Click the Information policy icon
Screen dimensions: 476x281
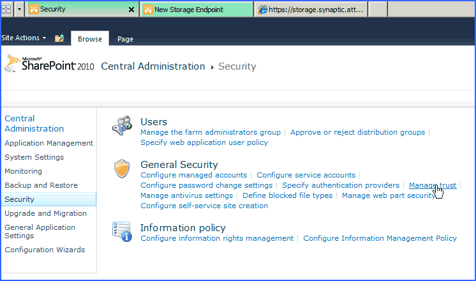click(x=121, y=232)
